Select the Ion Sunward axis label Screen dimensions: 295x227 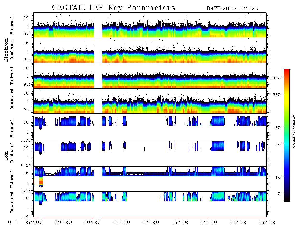tap(12, 128)
